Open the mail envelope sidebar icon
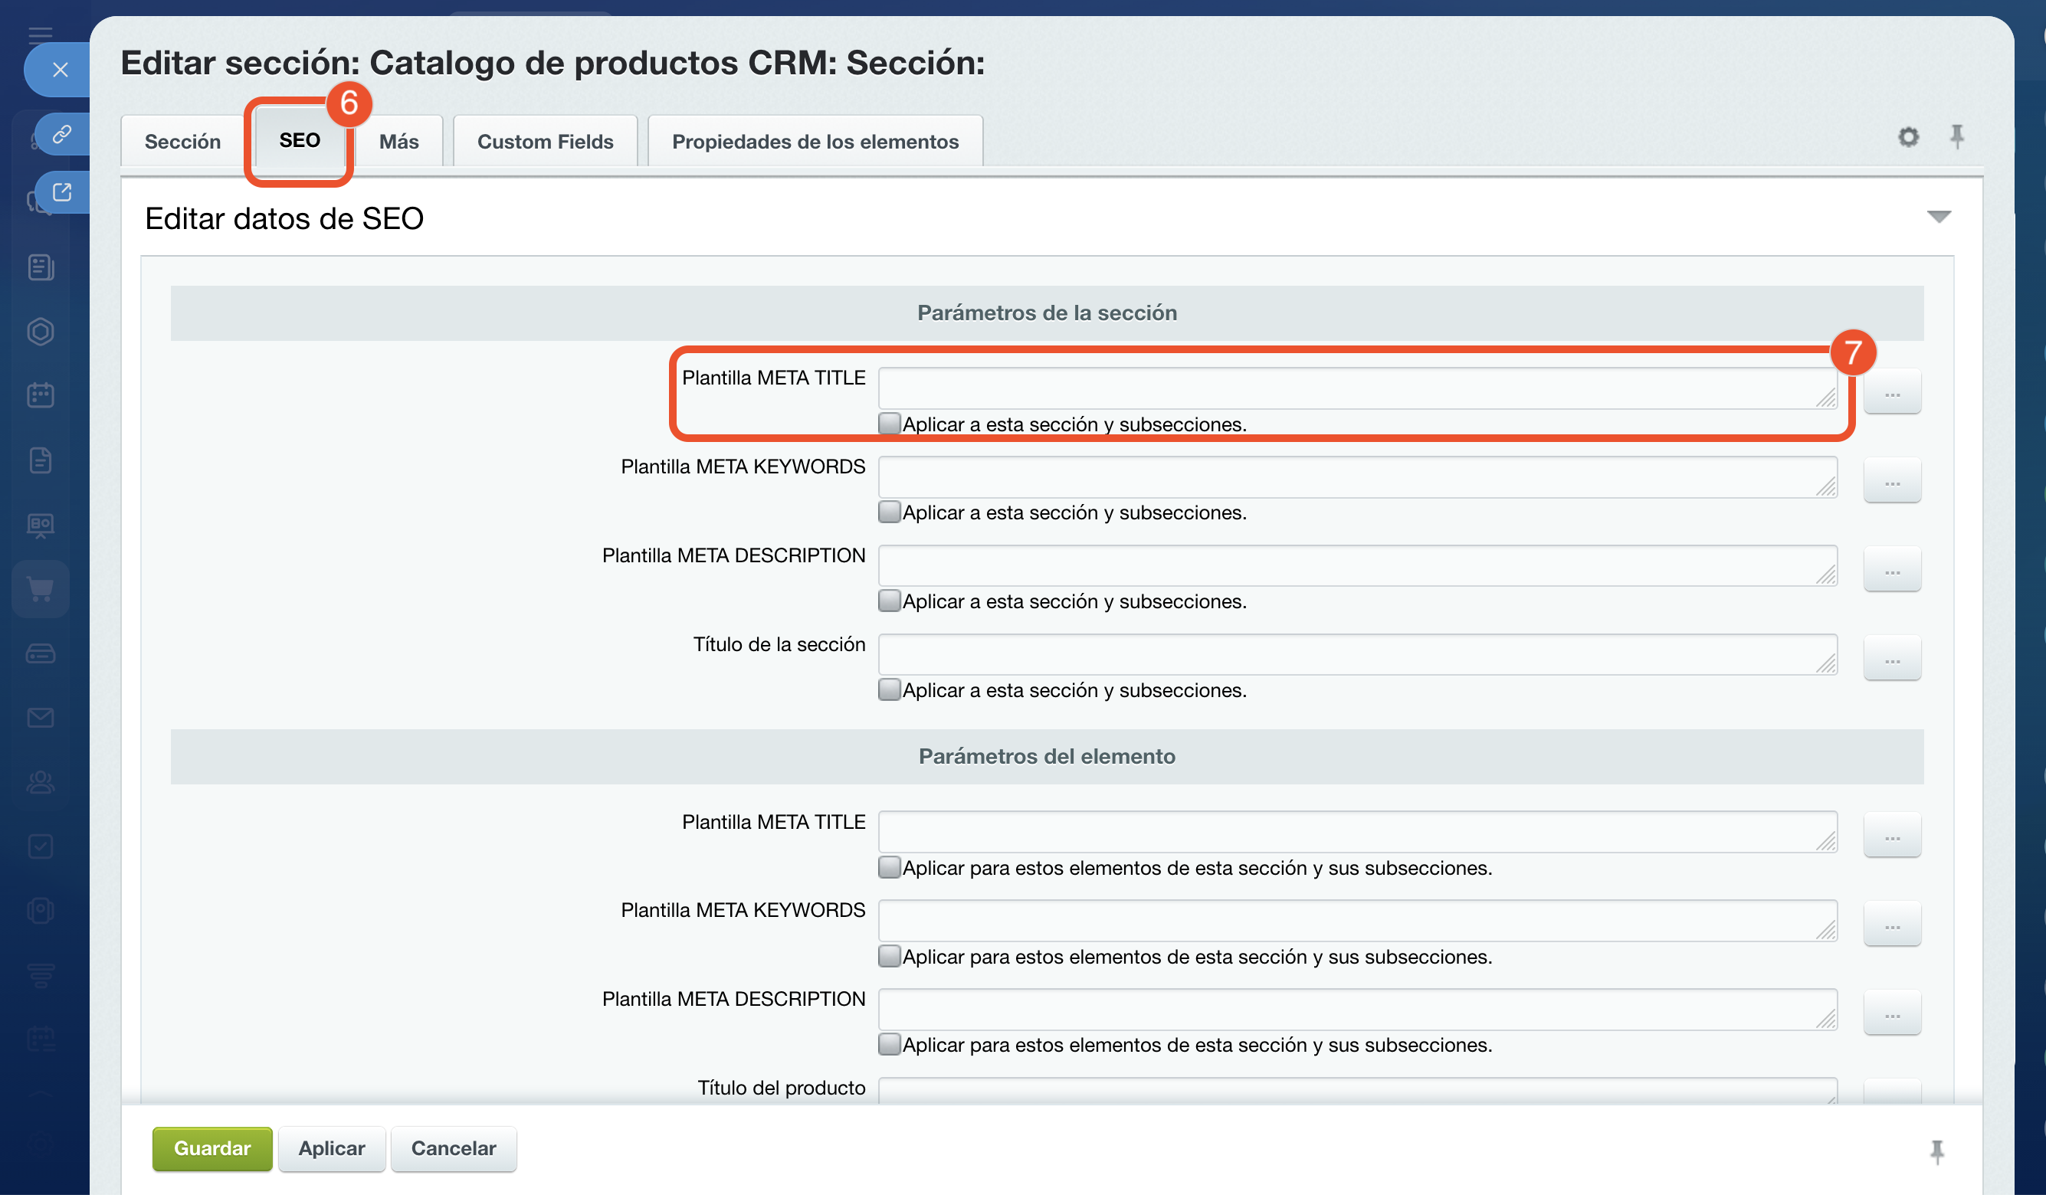Image resolution: width=2046 pixels, height=1195 pixels. (41, 718)
